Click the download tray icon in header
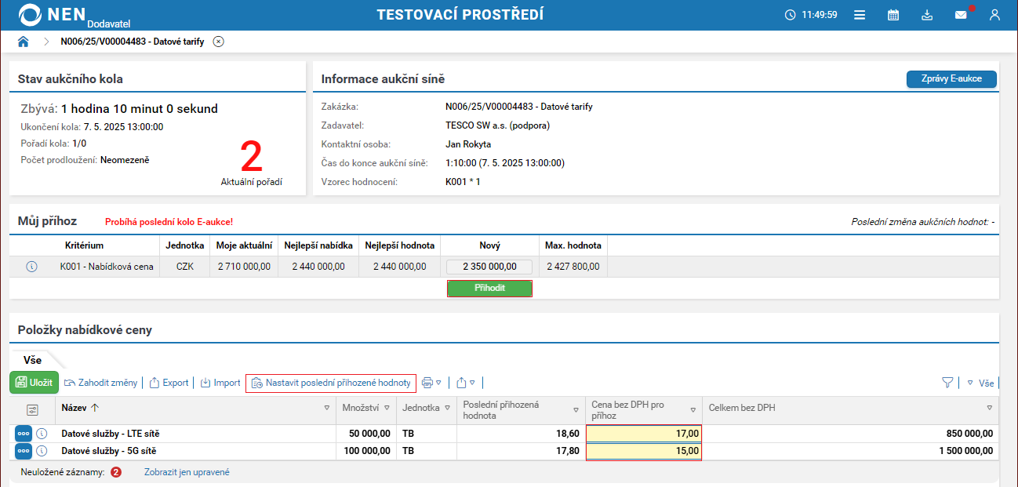 [927, 15]
